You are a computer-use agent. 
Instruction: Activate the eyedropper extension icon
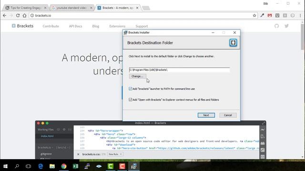tap(262, 15)
